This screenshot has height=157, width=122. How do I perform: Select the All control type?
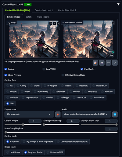click(x=9, y=86)
